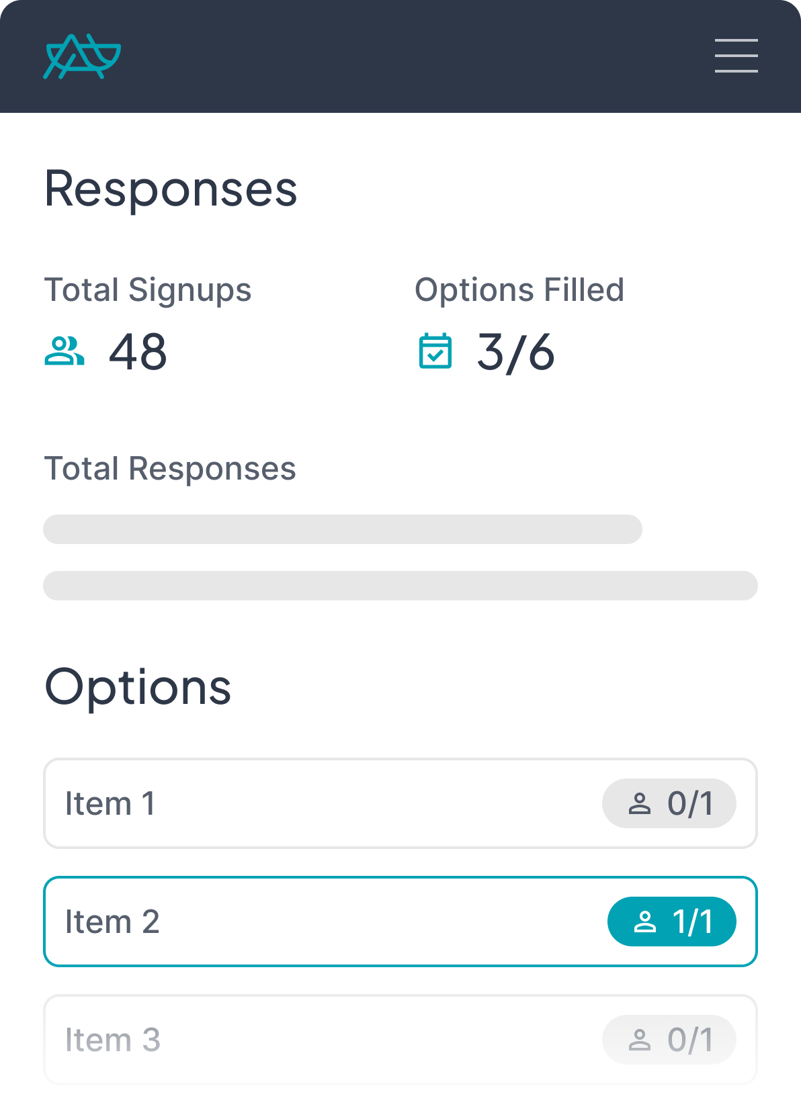
Task: Click the grasshopper logo in header
Action: tap(82, 56)
